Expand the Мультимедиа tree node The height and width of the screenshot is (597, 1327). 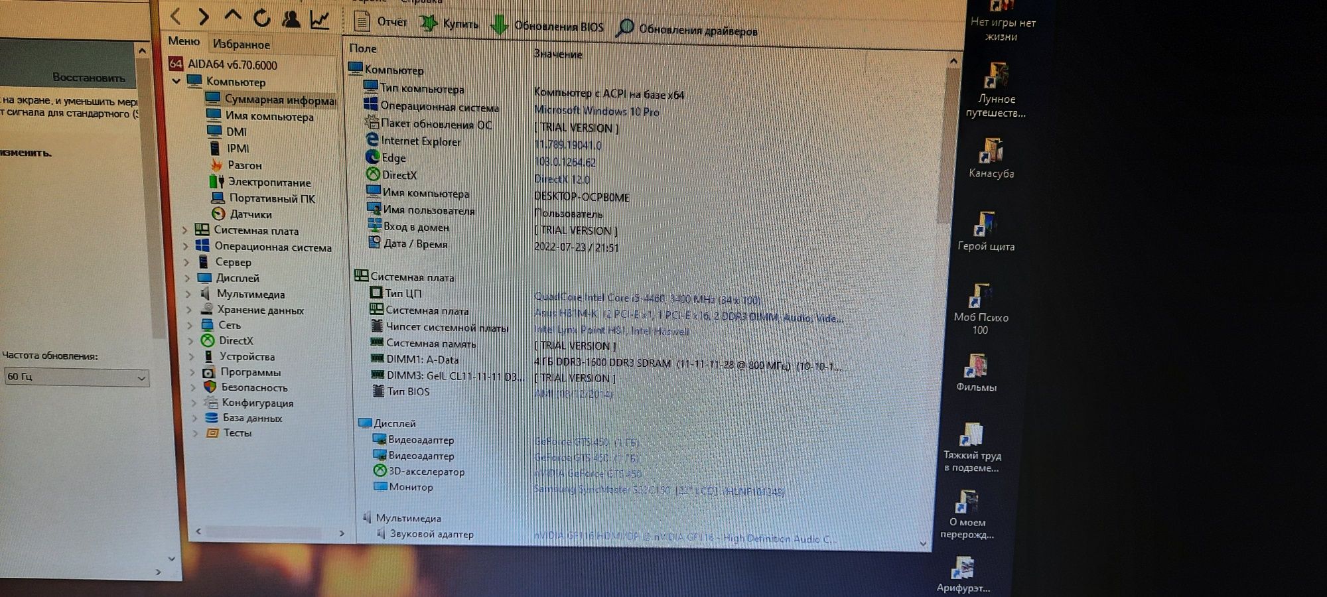tap(188, 294)
